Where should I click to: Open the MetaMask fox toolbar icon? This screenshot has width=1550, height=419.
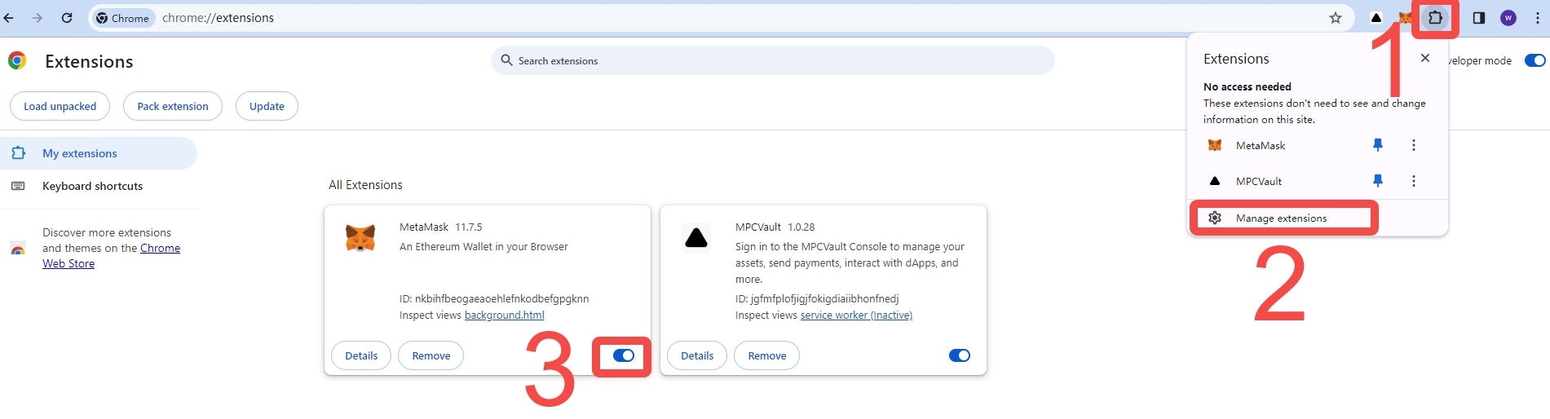tap(1405, 18)
